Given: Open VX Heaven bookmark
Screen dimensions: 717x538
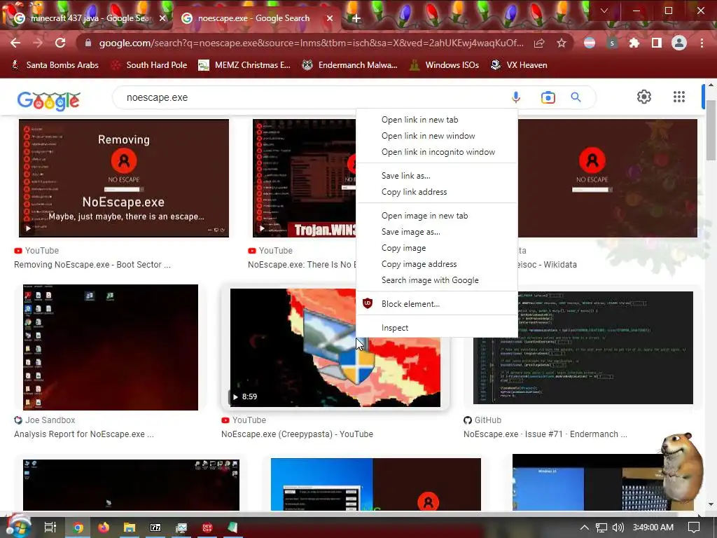Looking at the screenshot, I should 519,65.
